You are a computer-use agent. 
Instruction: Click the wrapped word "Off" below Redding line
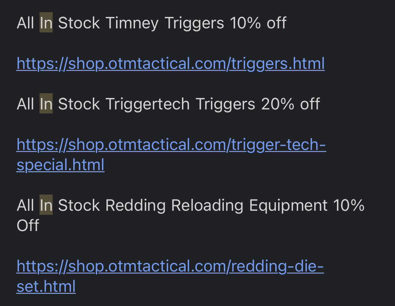28,225
